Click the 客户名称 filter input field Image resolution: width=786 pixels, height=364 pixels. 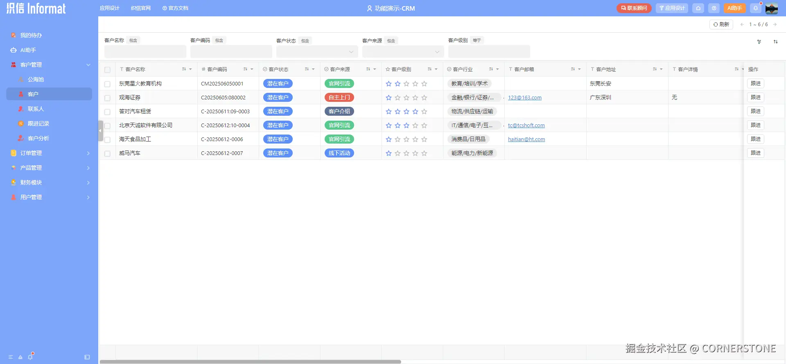pos(145,52)
